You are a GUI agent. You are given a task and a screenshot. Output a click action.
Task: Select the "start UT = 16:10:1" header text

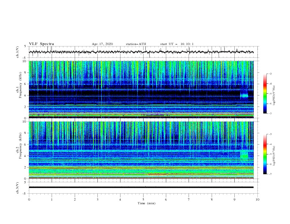(177, 44)
